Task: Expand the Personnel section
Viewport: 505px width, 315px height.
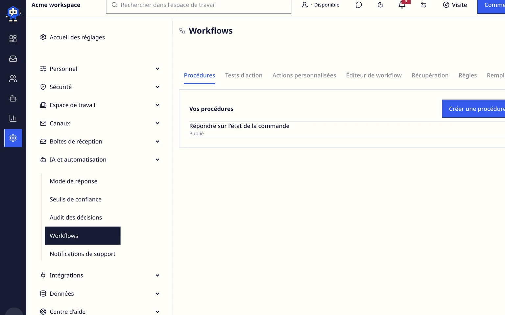Action: [100, 69]
